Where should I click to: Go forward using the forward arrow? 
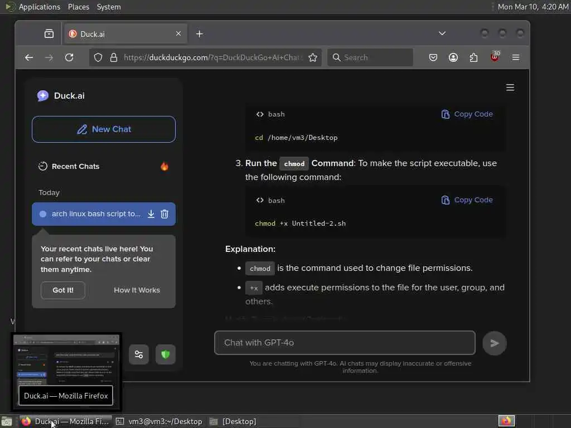49,57
